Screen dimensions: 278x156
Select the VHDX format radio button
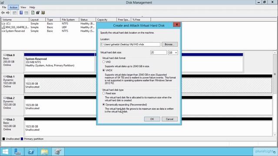[103, 70]
